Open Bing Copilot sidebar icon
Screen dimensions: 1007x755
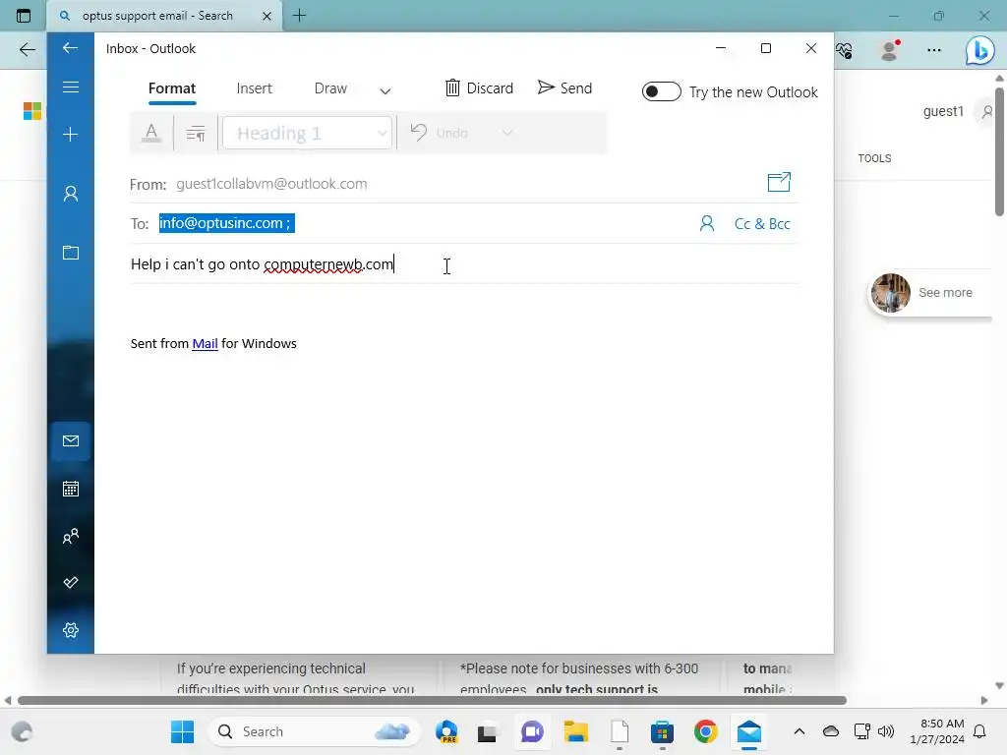(980, 50)
